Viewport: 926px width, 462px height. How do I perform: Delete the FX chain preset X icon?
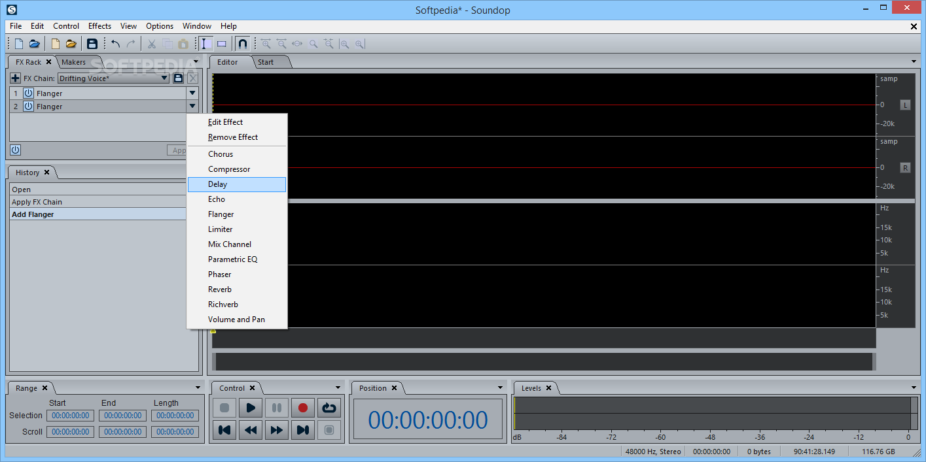tap(192, 78)
